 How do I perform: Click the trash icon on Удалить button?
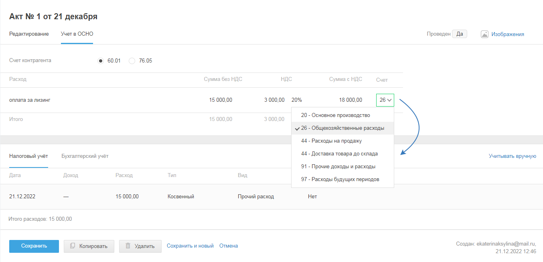click(x=128, y=246)
